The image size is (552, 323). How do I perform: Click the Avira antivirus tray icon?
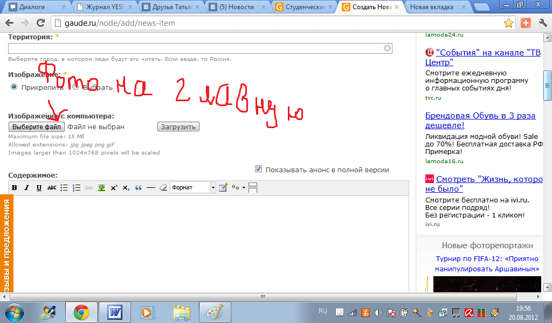[x=468, y=312]
